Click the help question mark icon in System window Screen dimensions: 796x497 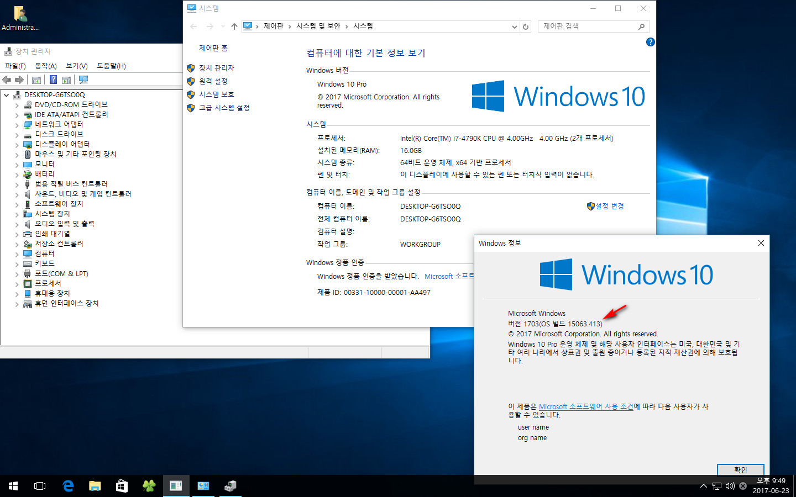coord(651,42)
